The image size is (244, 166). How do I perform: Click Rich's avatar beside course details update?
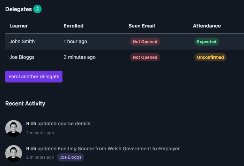coord(14,128)
